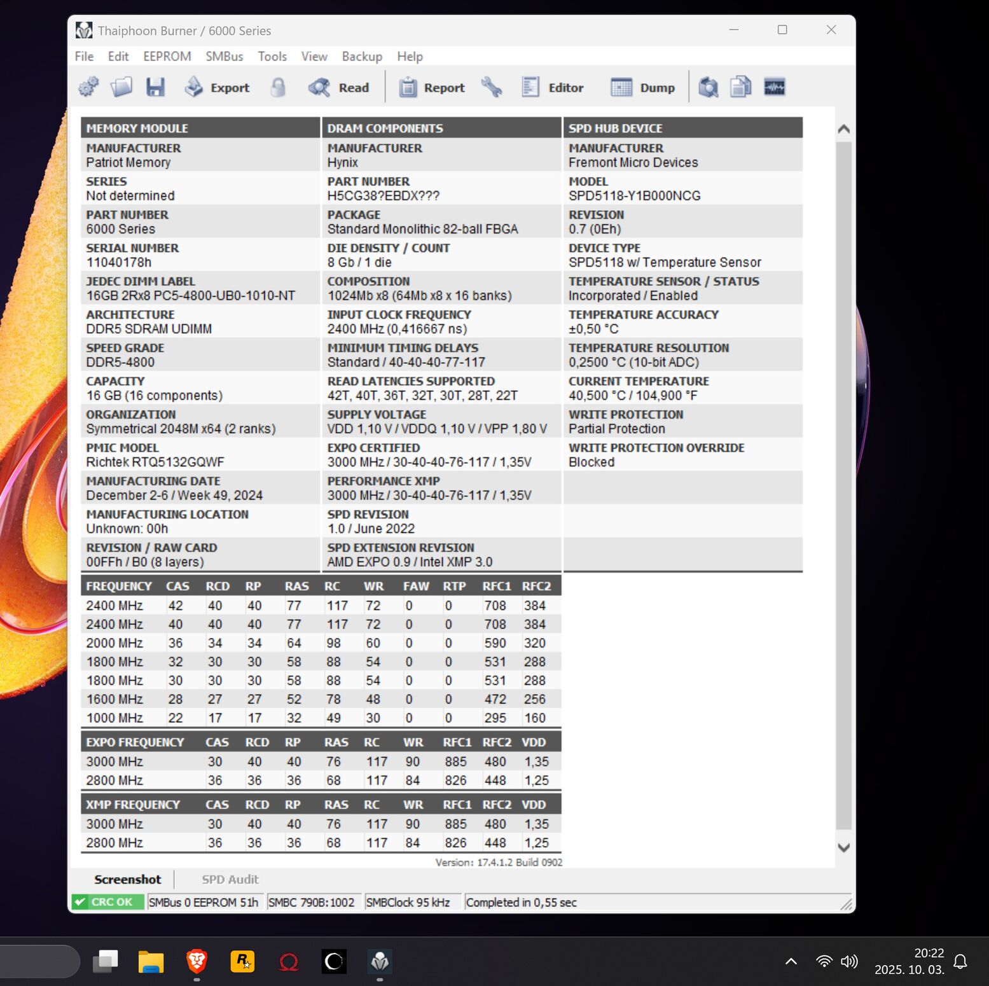Open the volume speaker tray icon
Screen dimensions: 989x986
[x=849, y=961]
